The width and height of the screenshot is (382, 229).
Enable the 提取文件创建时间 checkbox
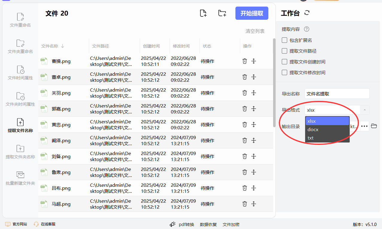pyautogui.click(x=284, y=62)
